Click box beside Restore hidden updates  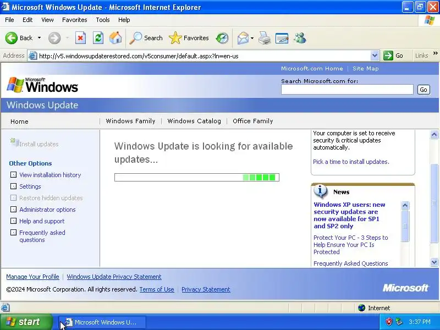tap(13, 197)
